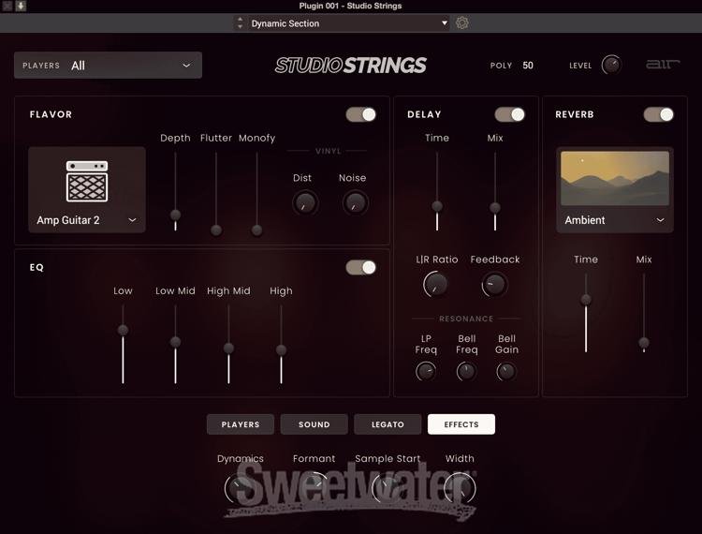Click the AIR logo icon
The image size is (702, 534).
click(x=662, y=65)
